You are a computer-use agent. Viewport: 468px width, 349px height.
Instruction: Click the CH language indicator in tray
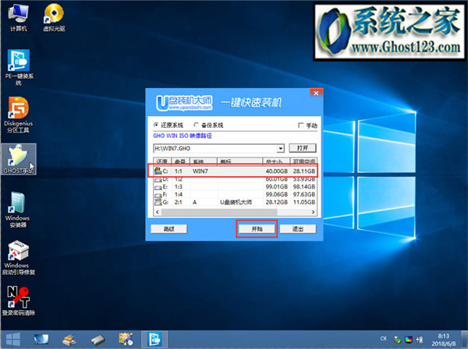(384, 339)
